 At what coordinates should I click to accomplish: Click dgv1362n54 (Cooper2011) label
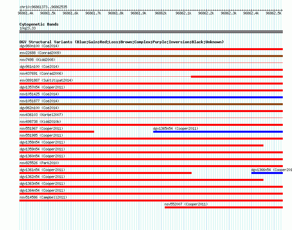coord(42,177)
